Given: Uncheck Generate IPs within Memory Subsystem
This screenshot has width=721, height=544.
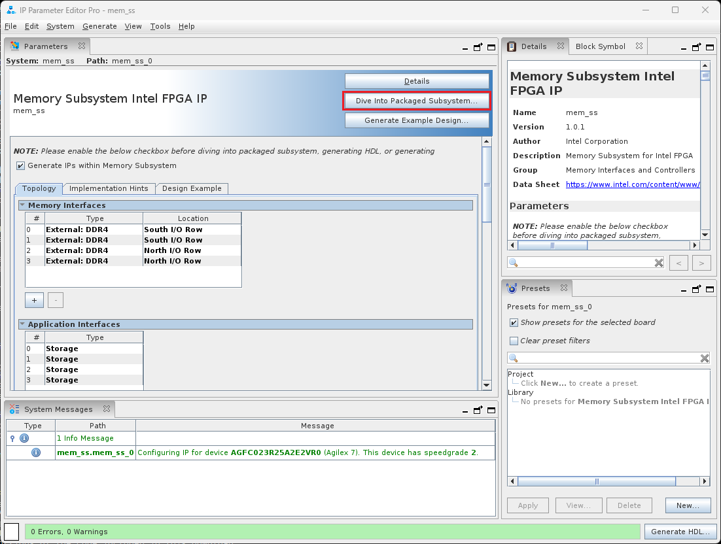Looking at the screenshot, I should tap(21, 166).
